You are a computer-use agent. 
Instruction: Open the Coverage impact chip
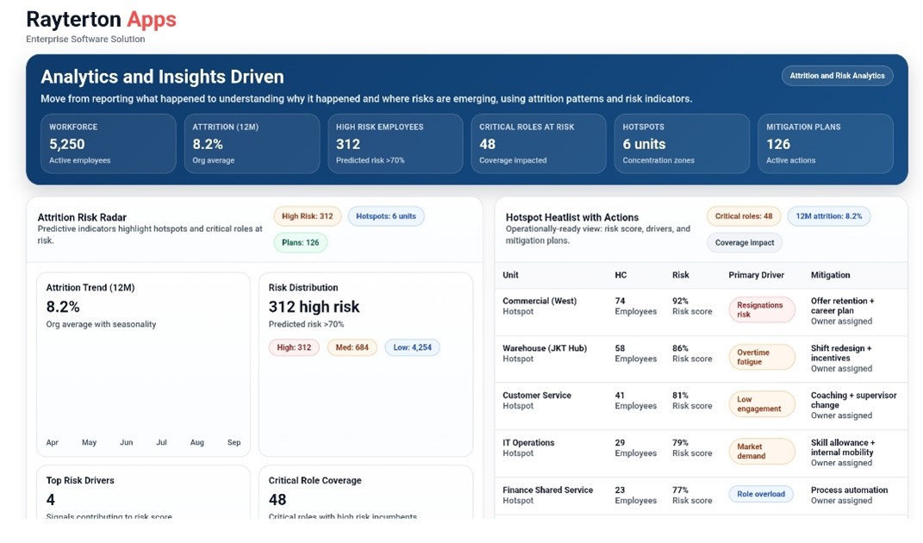tap(744, 242)
